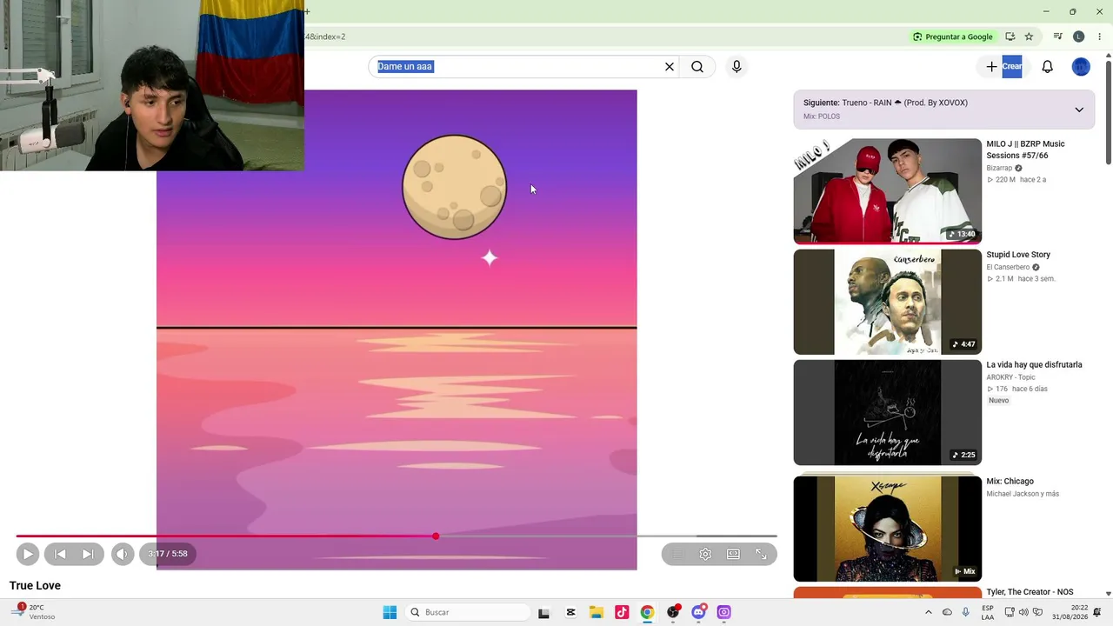Open the OBS Studio taskbar icon
This screenshot has width=1113, height=626.
pos(673,612)
